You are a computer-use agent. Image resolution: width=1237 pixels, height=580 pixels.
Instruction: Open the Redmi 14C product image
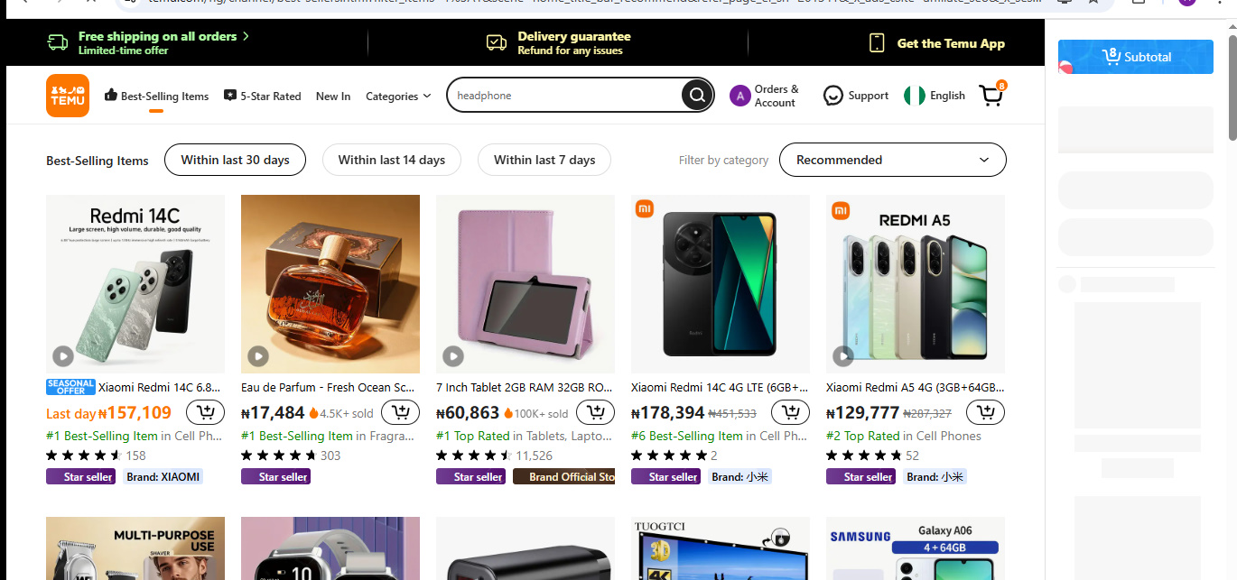tap(135, 284)
